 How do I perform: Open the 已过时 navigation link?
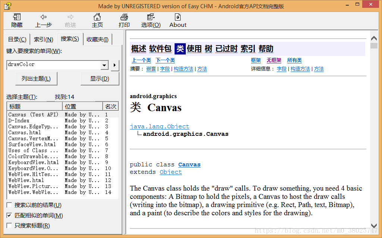click(226, 49)
